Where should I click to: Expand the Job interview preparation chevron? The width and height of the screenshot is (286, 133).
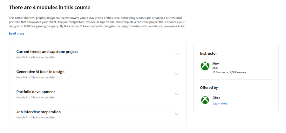tap(177, 114)
